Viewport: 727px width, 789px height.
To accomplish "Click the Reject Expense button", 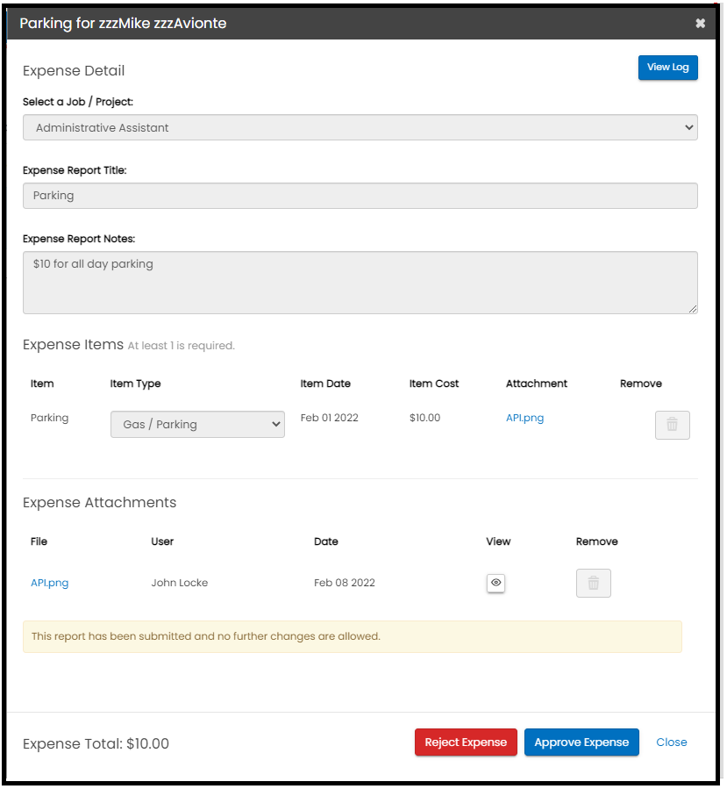I will click(466, 742).
